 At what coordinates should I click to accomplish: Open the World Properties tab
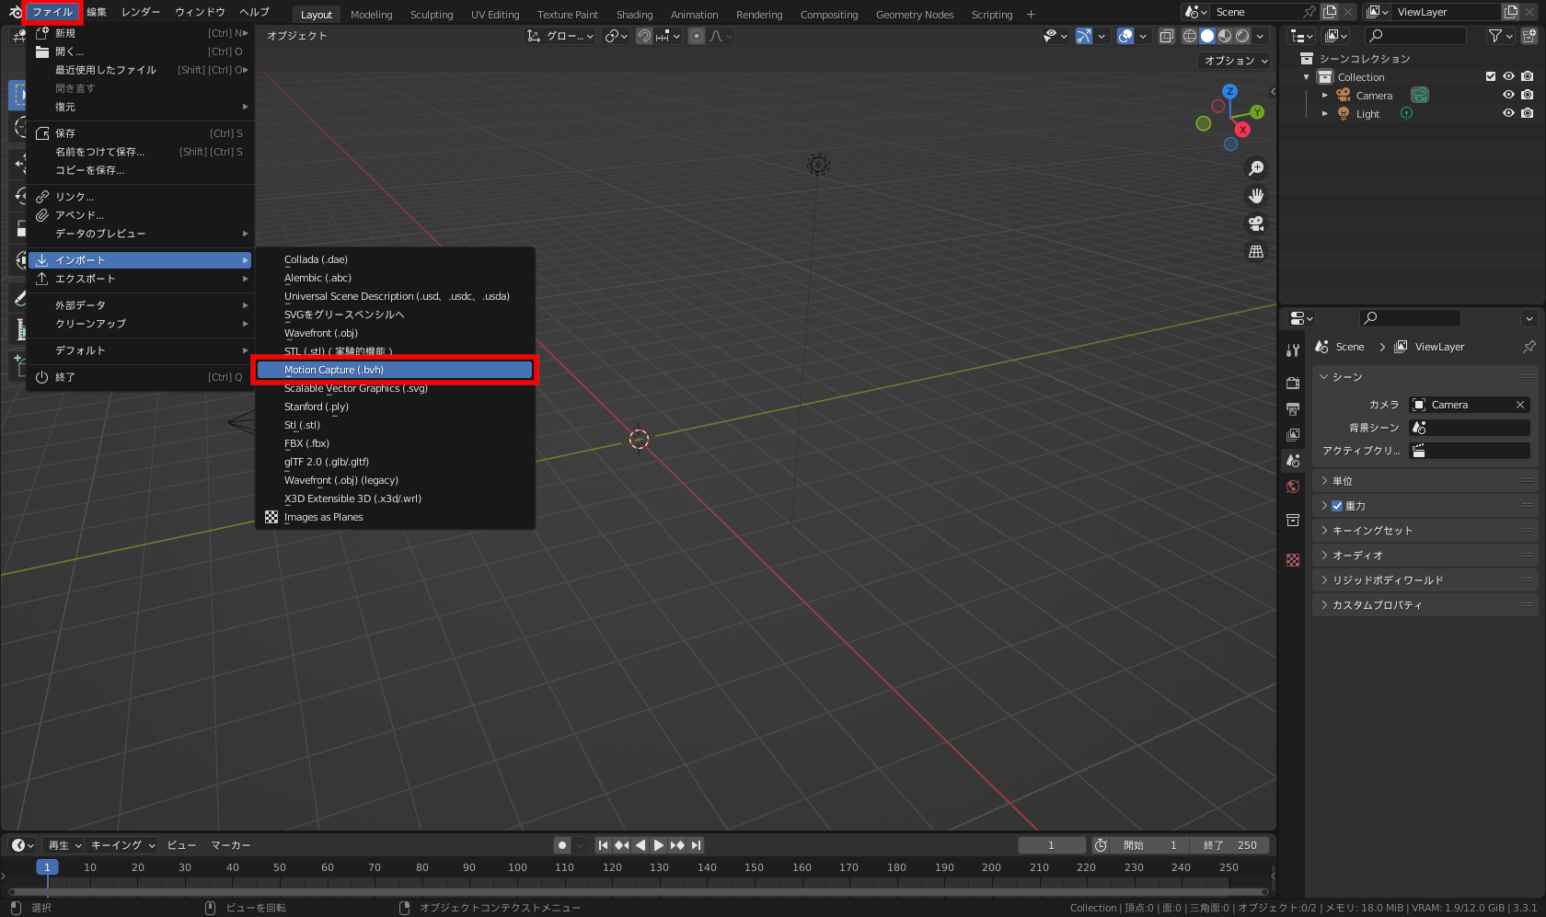[1293, 482]
